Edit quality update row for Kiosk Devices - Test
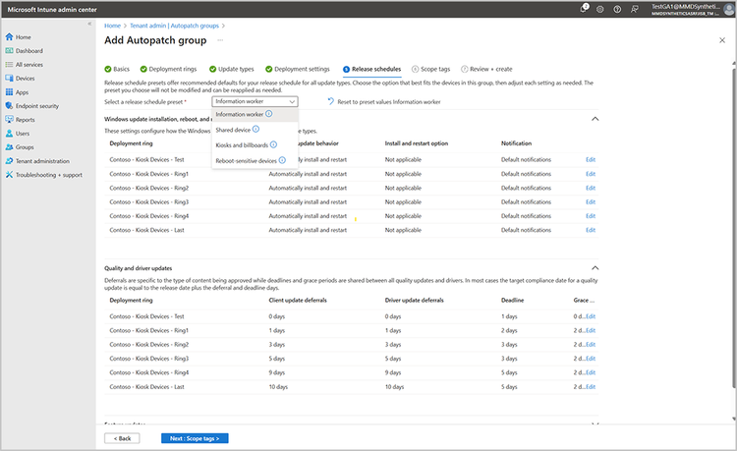Image resolution: width=737 pixels, height=451 pixels. point(591,316)
